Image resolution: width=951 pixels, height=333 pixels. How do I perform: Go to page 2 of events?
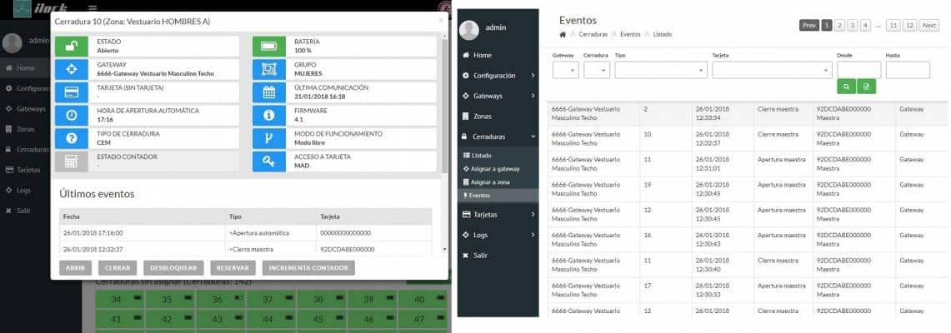tap(840, 26)
